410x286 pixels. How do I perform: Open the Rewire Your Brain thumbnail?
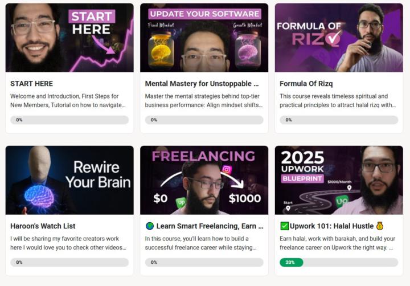69,180
